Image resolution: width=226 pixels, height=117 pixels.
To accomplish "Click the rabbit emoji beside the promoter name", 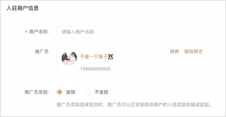I will pyautogui.click(x=111, y=57).
